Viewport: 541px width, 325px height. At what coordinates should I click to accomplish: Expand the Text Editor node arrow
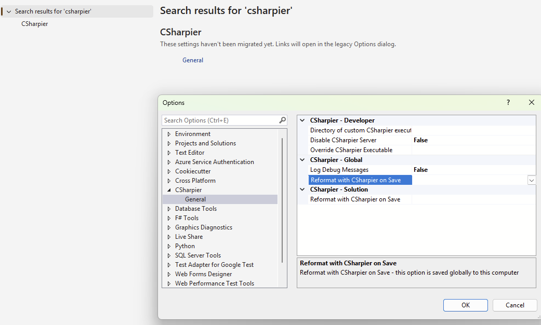pos(169,153)
